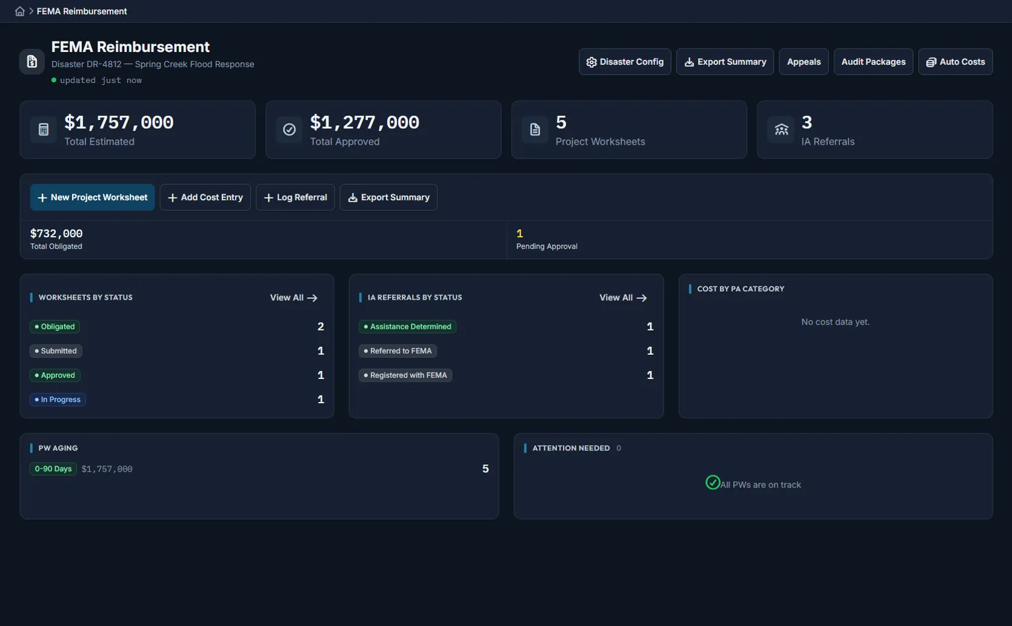Viewport: 1012px width, 626px height.
Task: Go to the home breadcrumb icon
Action: (20, 12)
